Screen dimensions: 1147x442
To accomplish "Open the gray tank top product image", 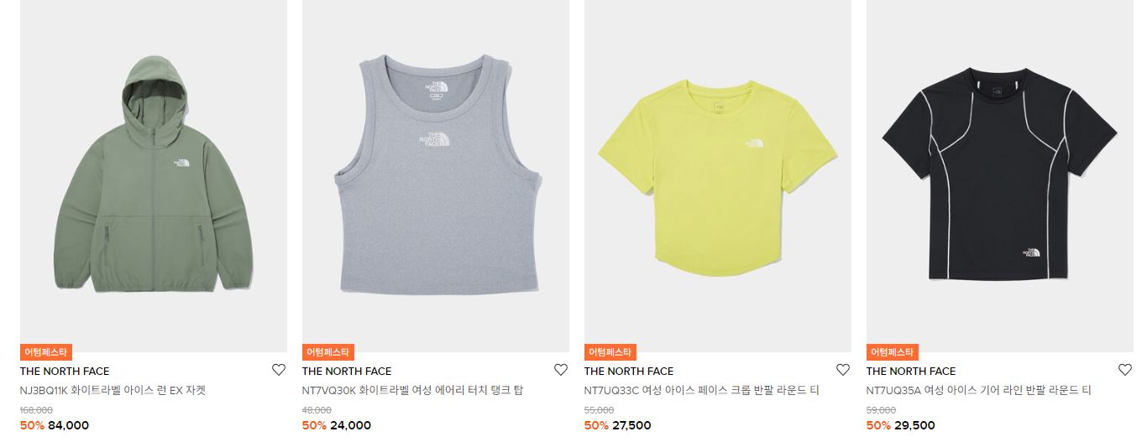I will click(x=436, y=176).
